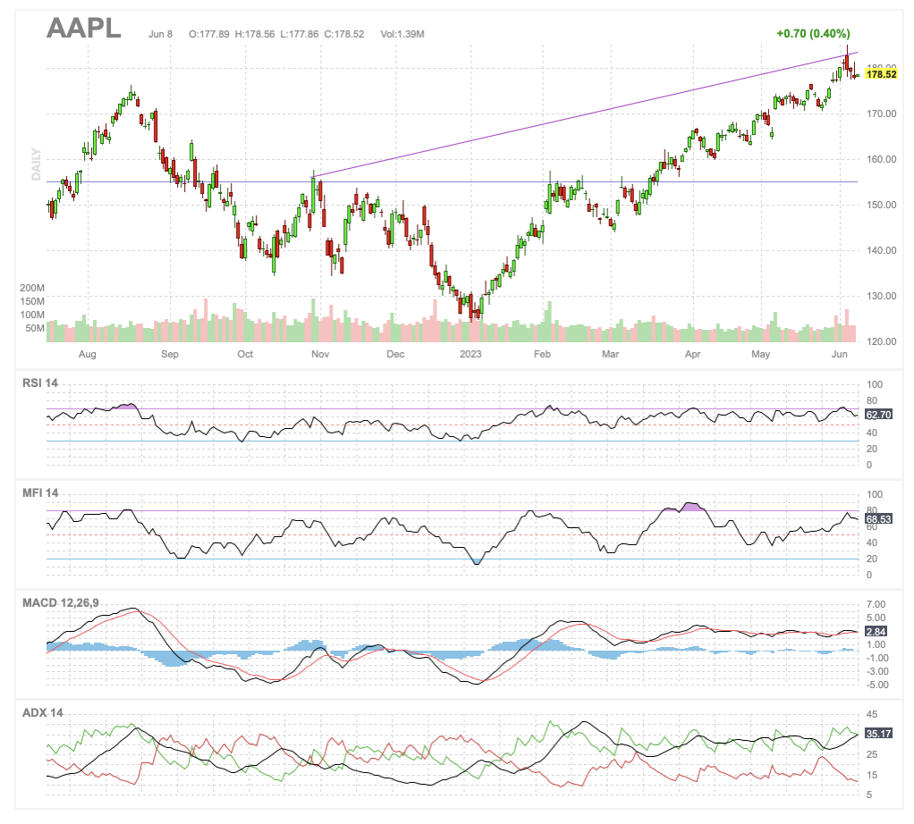Select the yellow 178.52 current price tag
This screenshot has width=914, height=824.
point(882,74)
